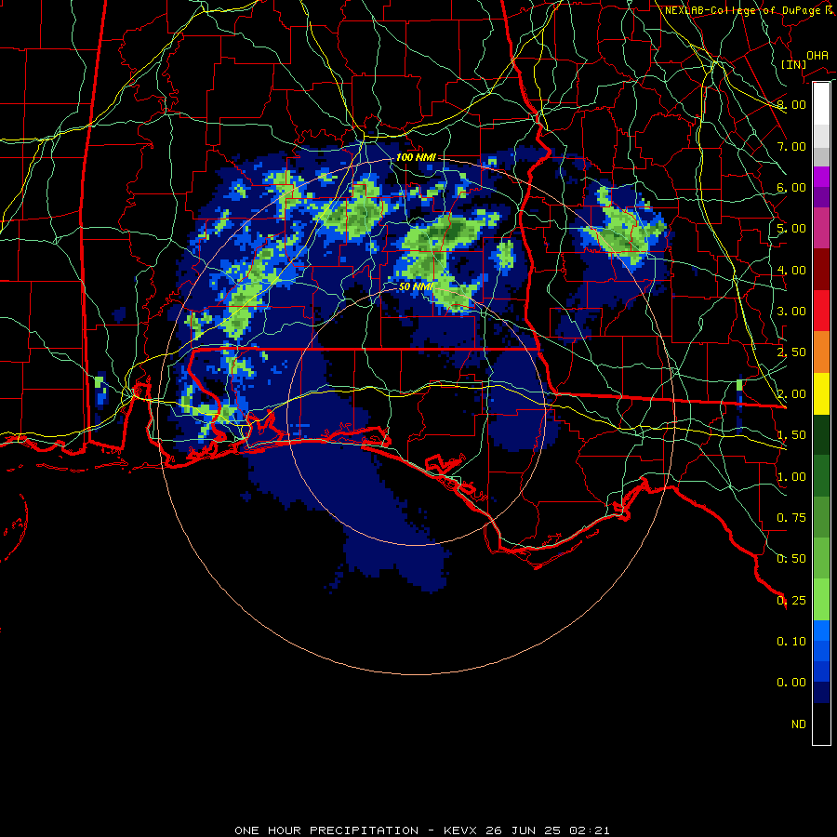Pick the pink swatch between 5.00 and 4.00
The height and width of the screenshot is (837, 837).
(x=821, y=229)
